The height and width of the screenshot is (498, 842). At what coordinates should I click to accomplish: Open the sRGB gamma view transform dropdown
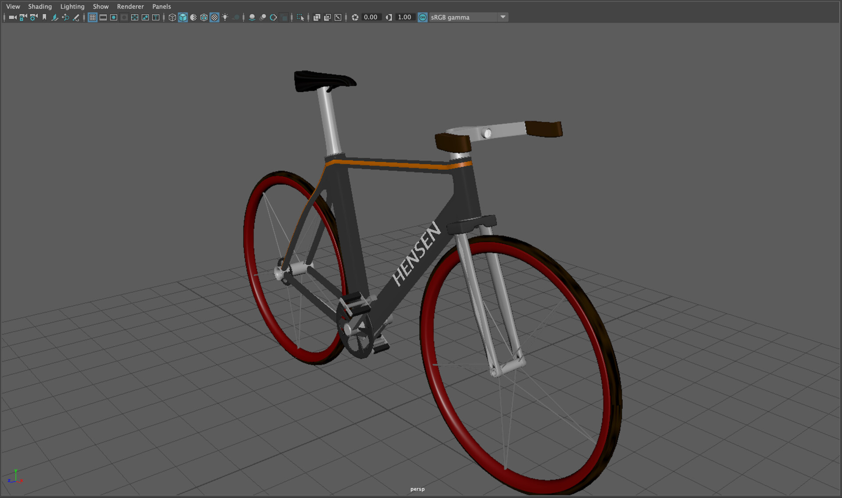[x=503, y=18]
